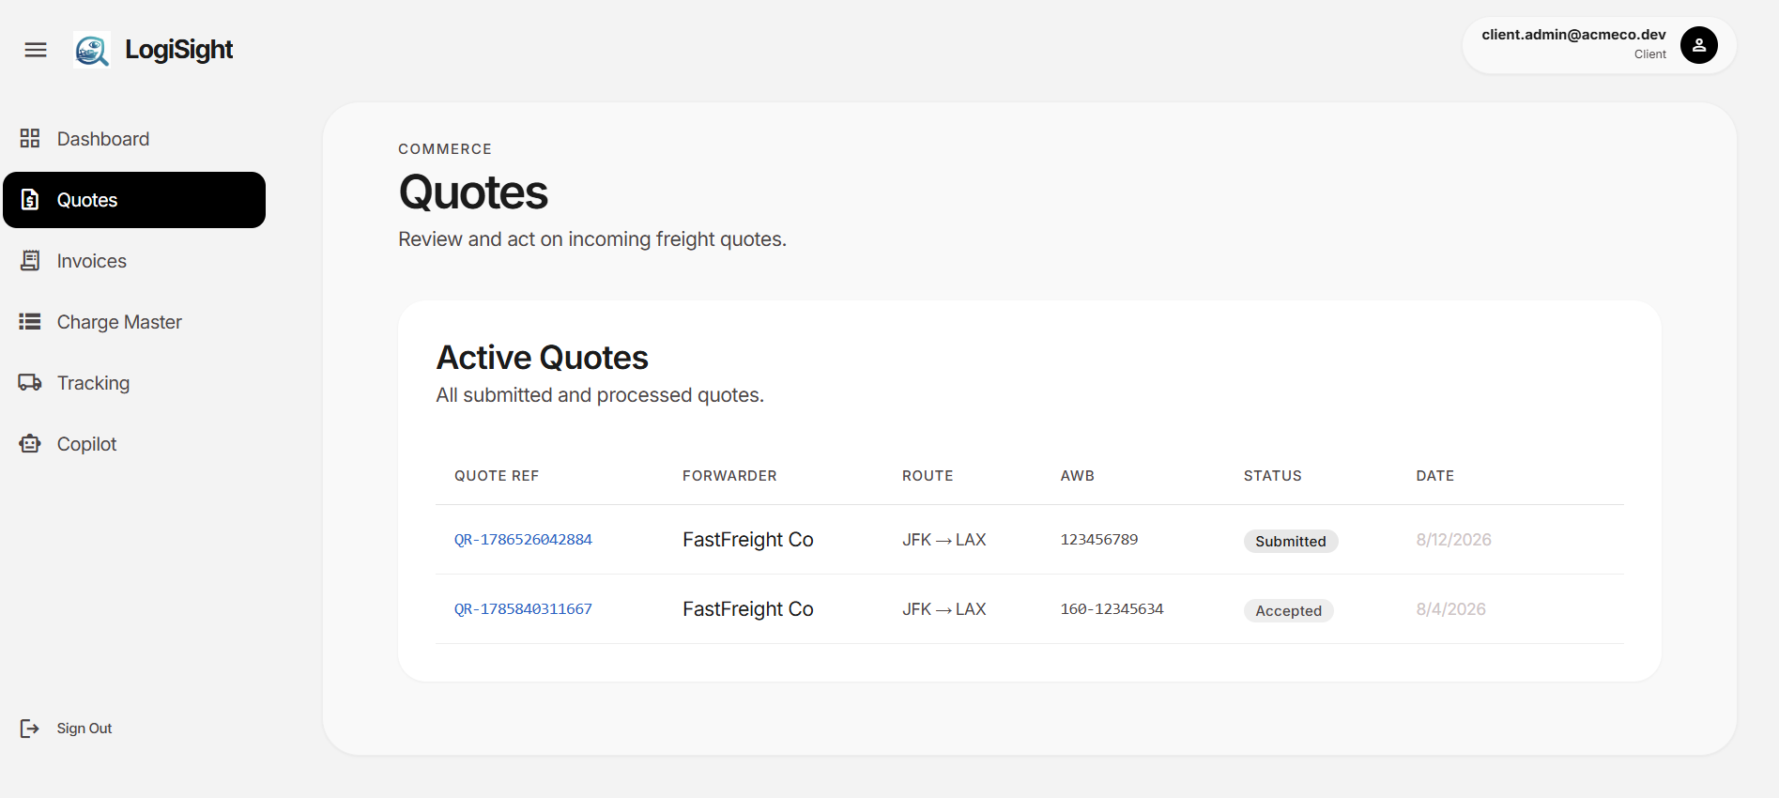Open quote QR-1786526042884
Viewport: 1779px width, 798px height.
pos(523,540)
